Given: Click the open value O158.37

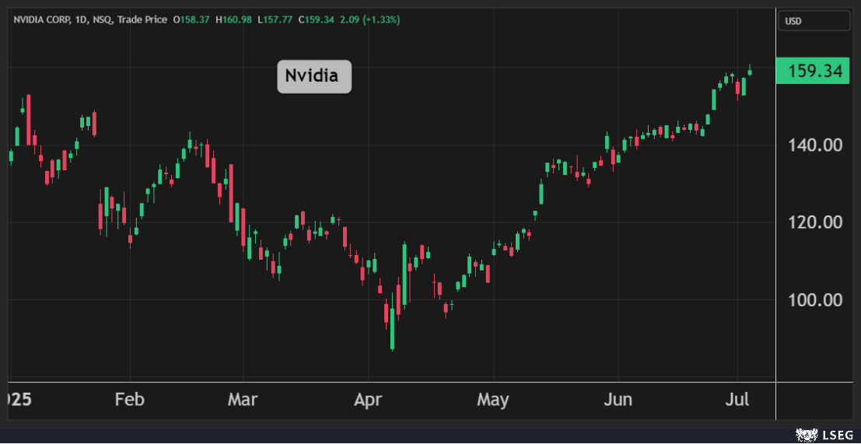Looking at the screenshot, I should click(x=191, y=19).
